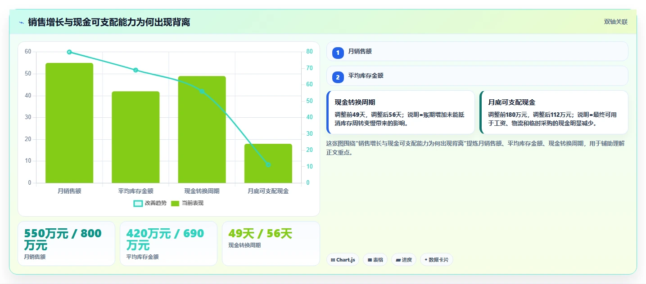Click the summary paragraph starting 这张图围绕
Image resolution: width=646 pixels, height=284 pixels.
(x=475, y=148)
